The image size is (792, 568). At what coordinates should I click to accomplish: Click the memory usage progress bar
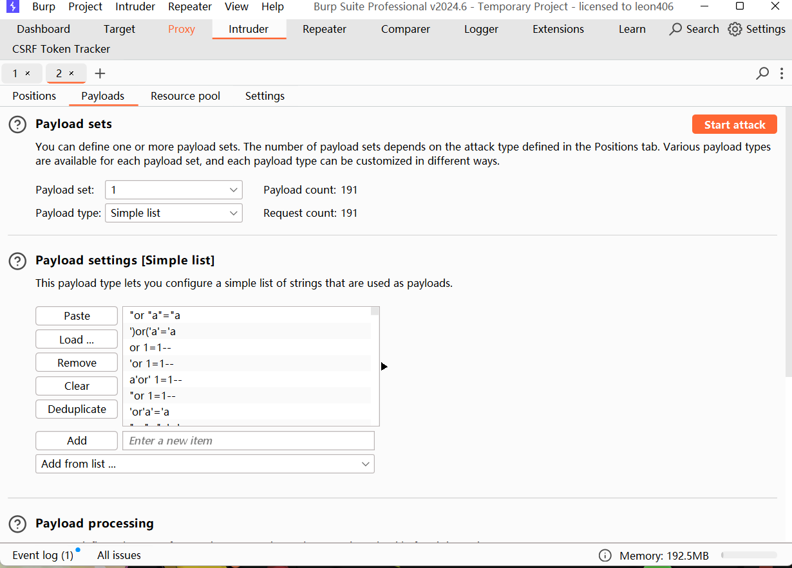tap(748, 555)
